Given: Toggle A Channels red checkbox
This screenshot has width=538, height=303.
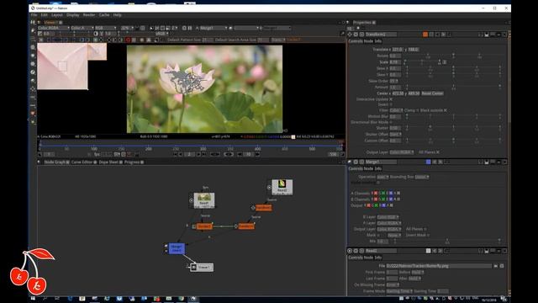Looking at the screenshot, I should tap(376, 194).
